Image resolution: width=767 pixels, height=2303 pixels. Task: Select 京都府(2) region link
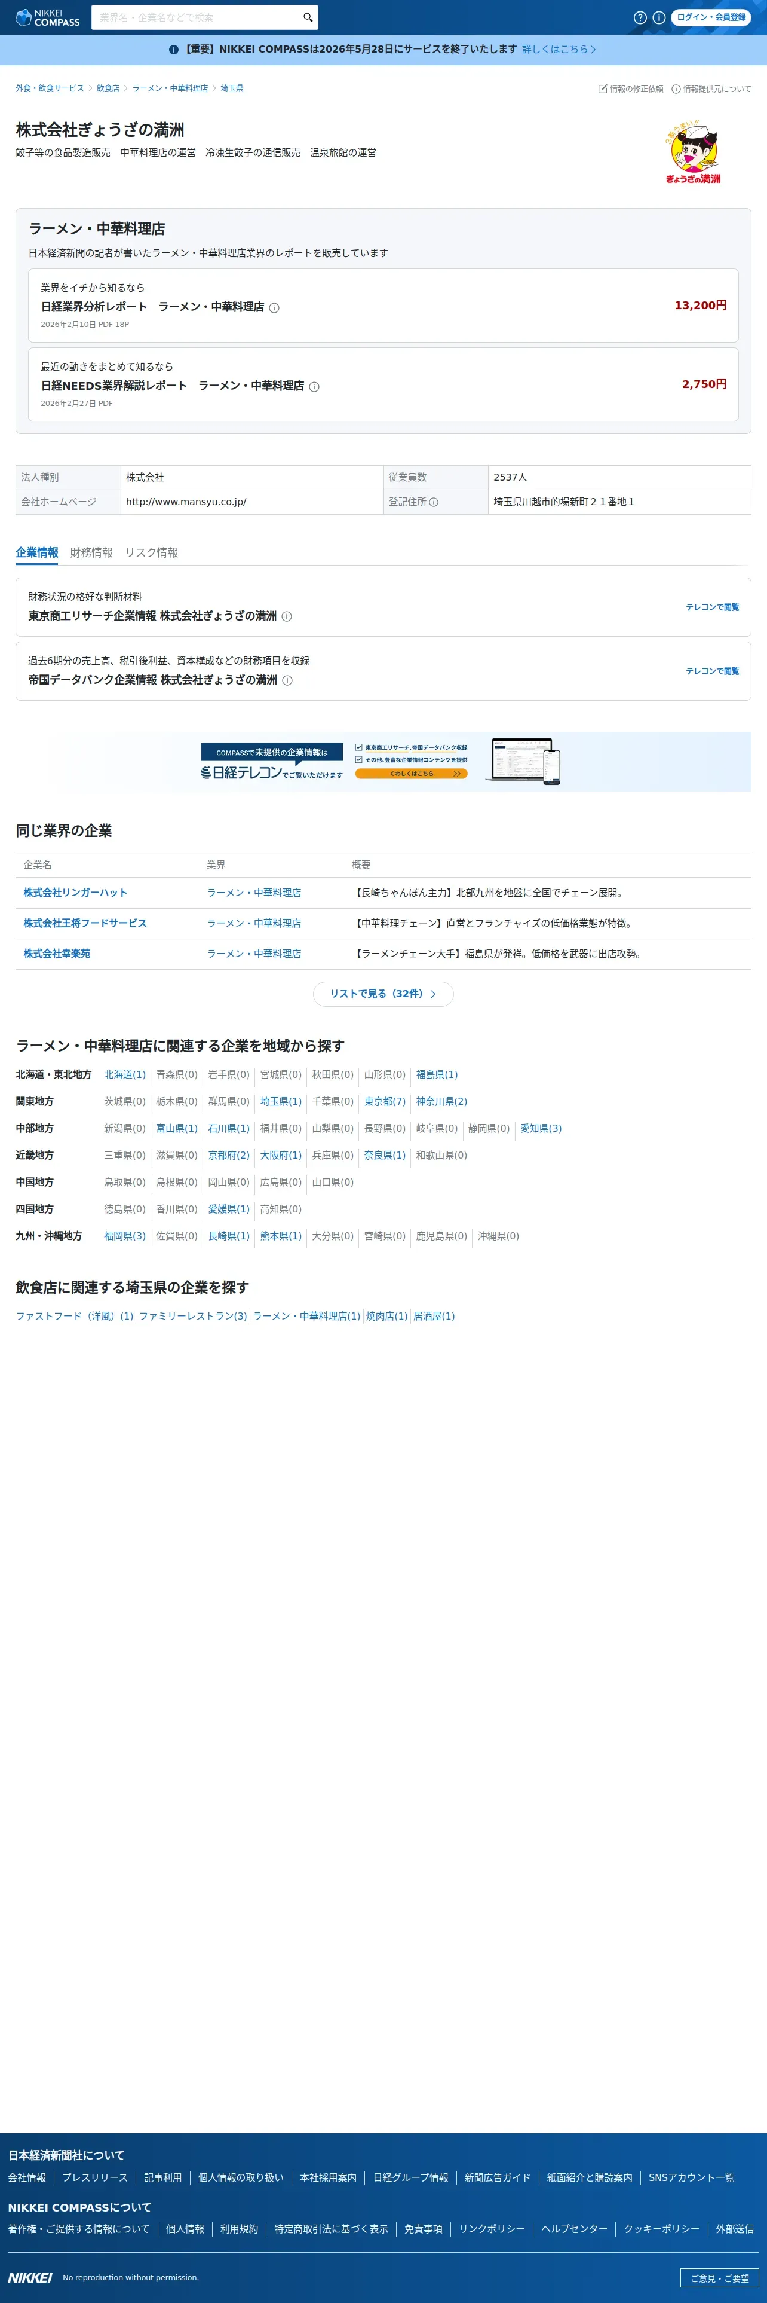(x=229, y=1155)
